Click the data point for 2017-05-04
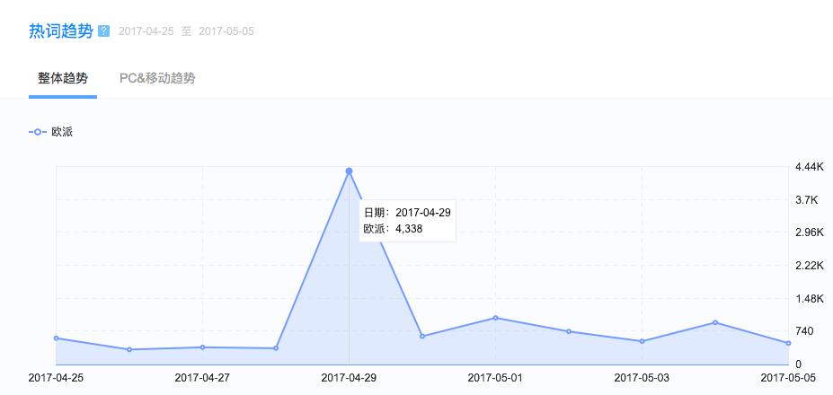Viewport: 833px width, 395px height. click(x=715, y=322)
